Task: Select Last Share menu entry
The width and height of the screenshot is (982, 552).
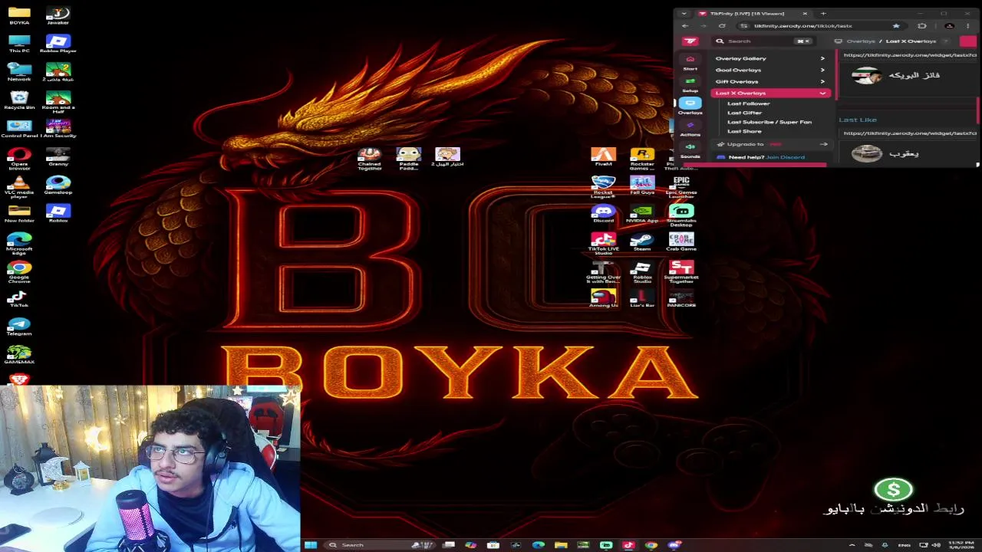Action: [744, 131]
